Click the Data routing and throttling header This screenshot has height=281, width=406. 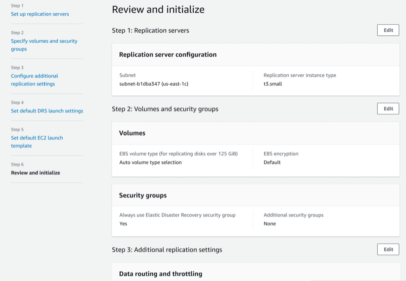[x=161, y=274]
